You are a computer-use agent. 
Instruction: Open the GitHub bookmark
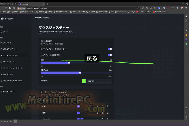click(148, 12)
